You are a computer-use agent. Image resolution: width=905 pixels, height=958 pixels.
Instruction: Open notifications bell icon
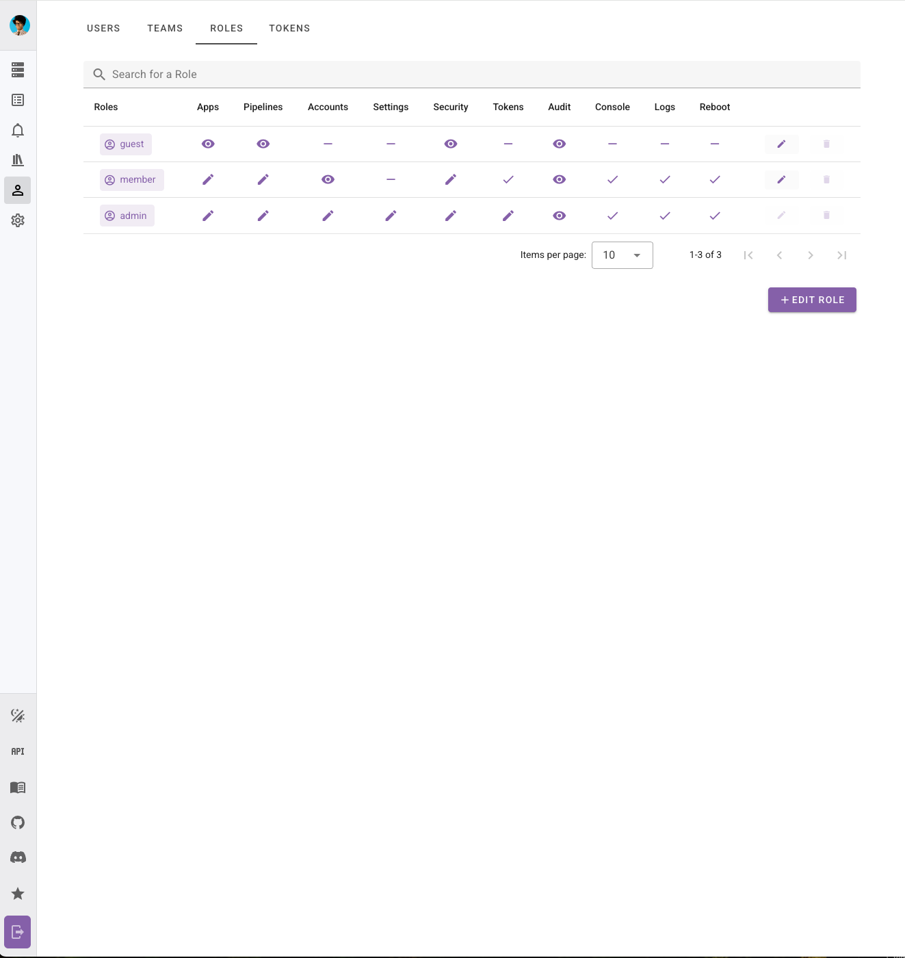tap(18, 130)
